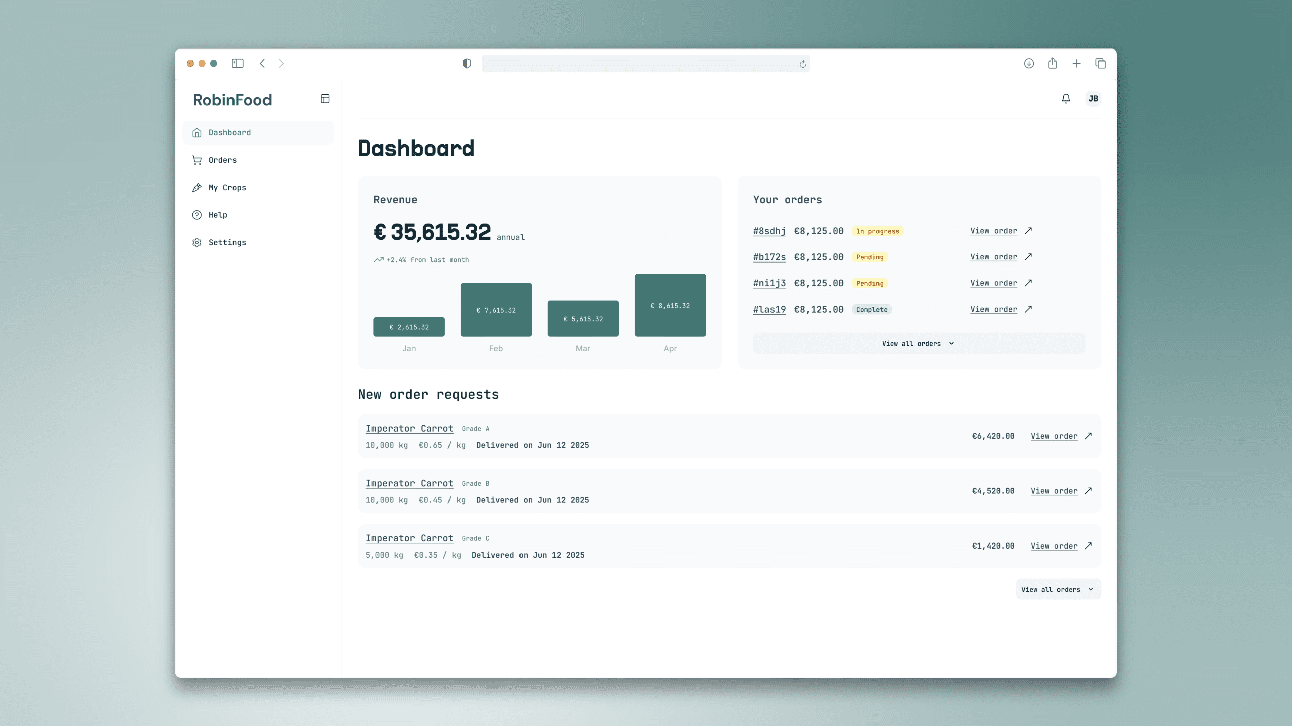Click the Apr revenue bar
This screenshot has width=1292, height=726.
point(670,305)
